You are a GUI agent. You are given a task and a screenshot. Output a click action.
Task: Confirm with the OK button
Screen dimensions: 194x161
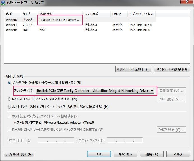99,154
